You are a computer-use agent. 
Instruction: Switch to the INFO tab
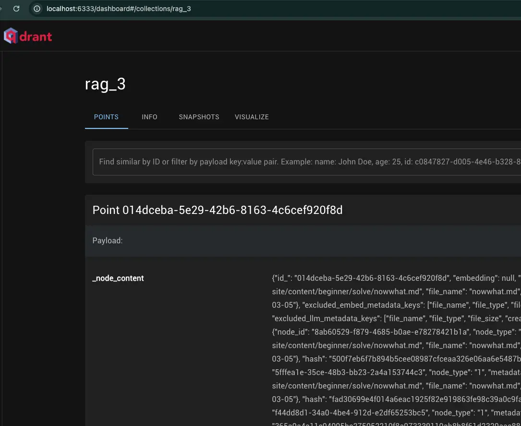click(149, 117)
